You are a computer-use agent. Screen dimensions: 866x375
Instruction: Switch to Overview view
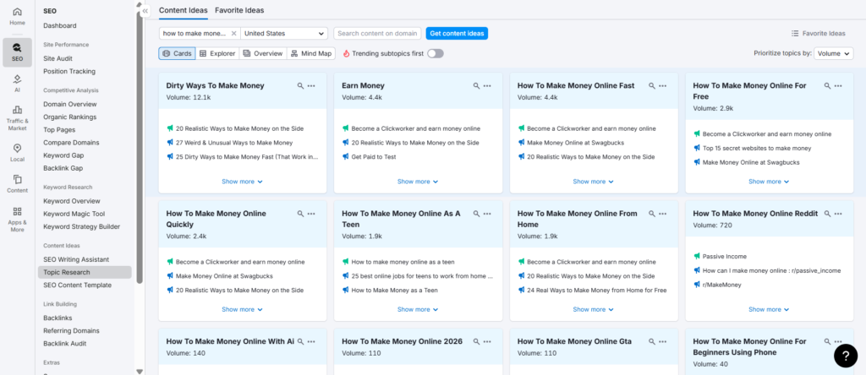(263, 53)
